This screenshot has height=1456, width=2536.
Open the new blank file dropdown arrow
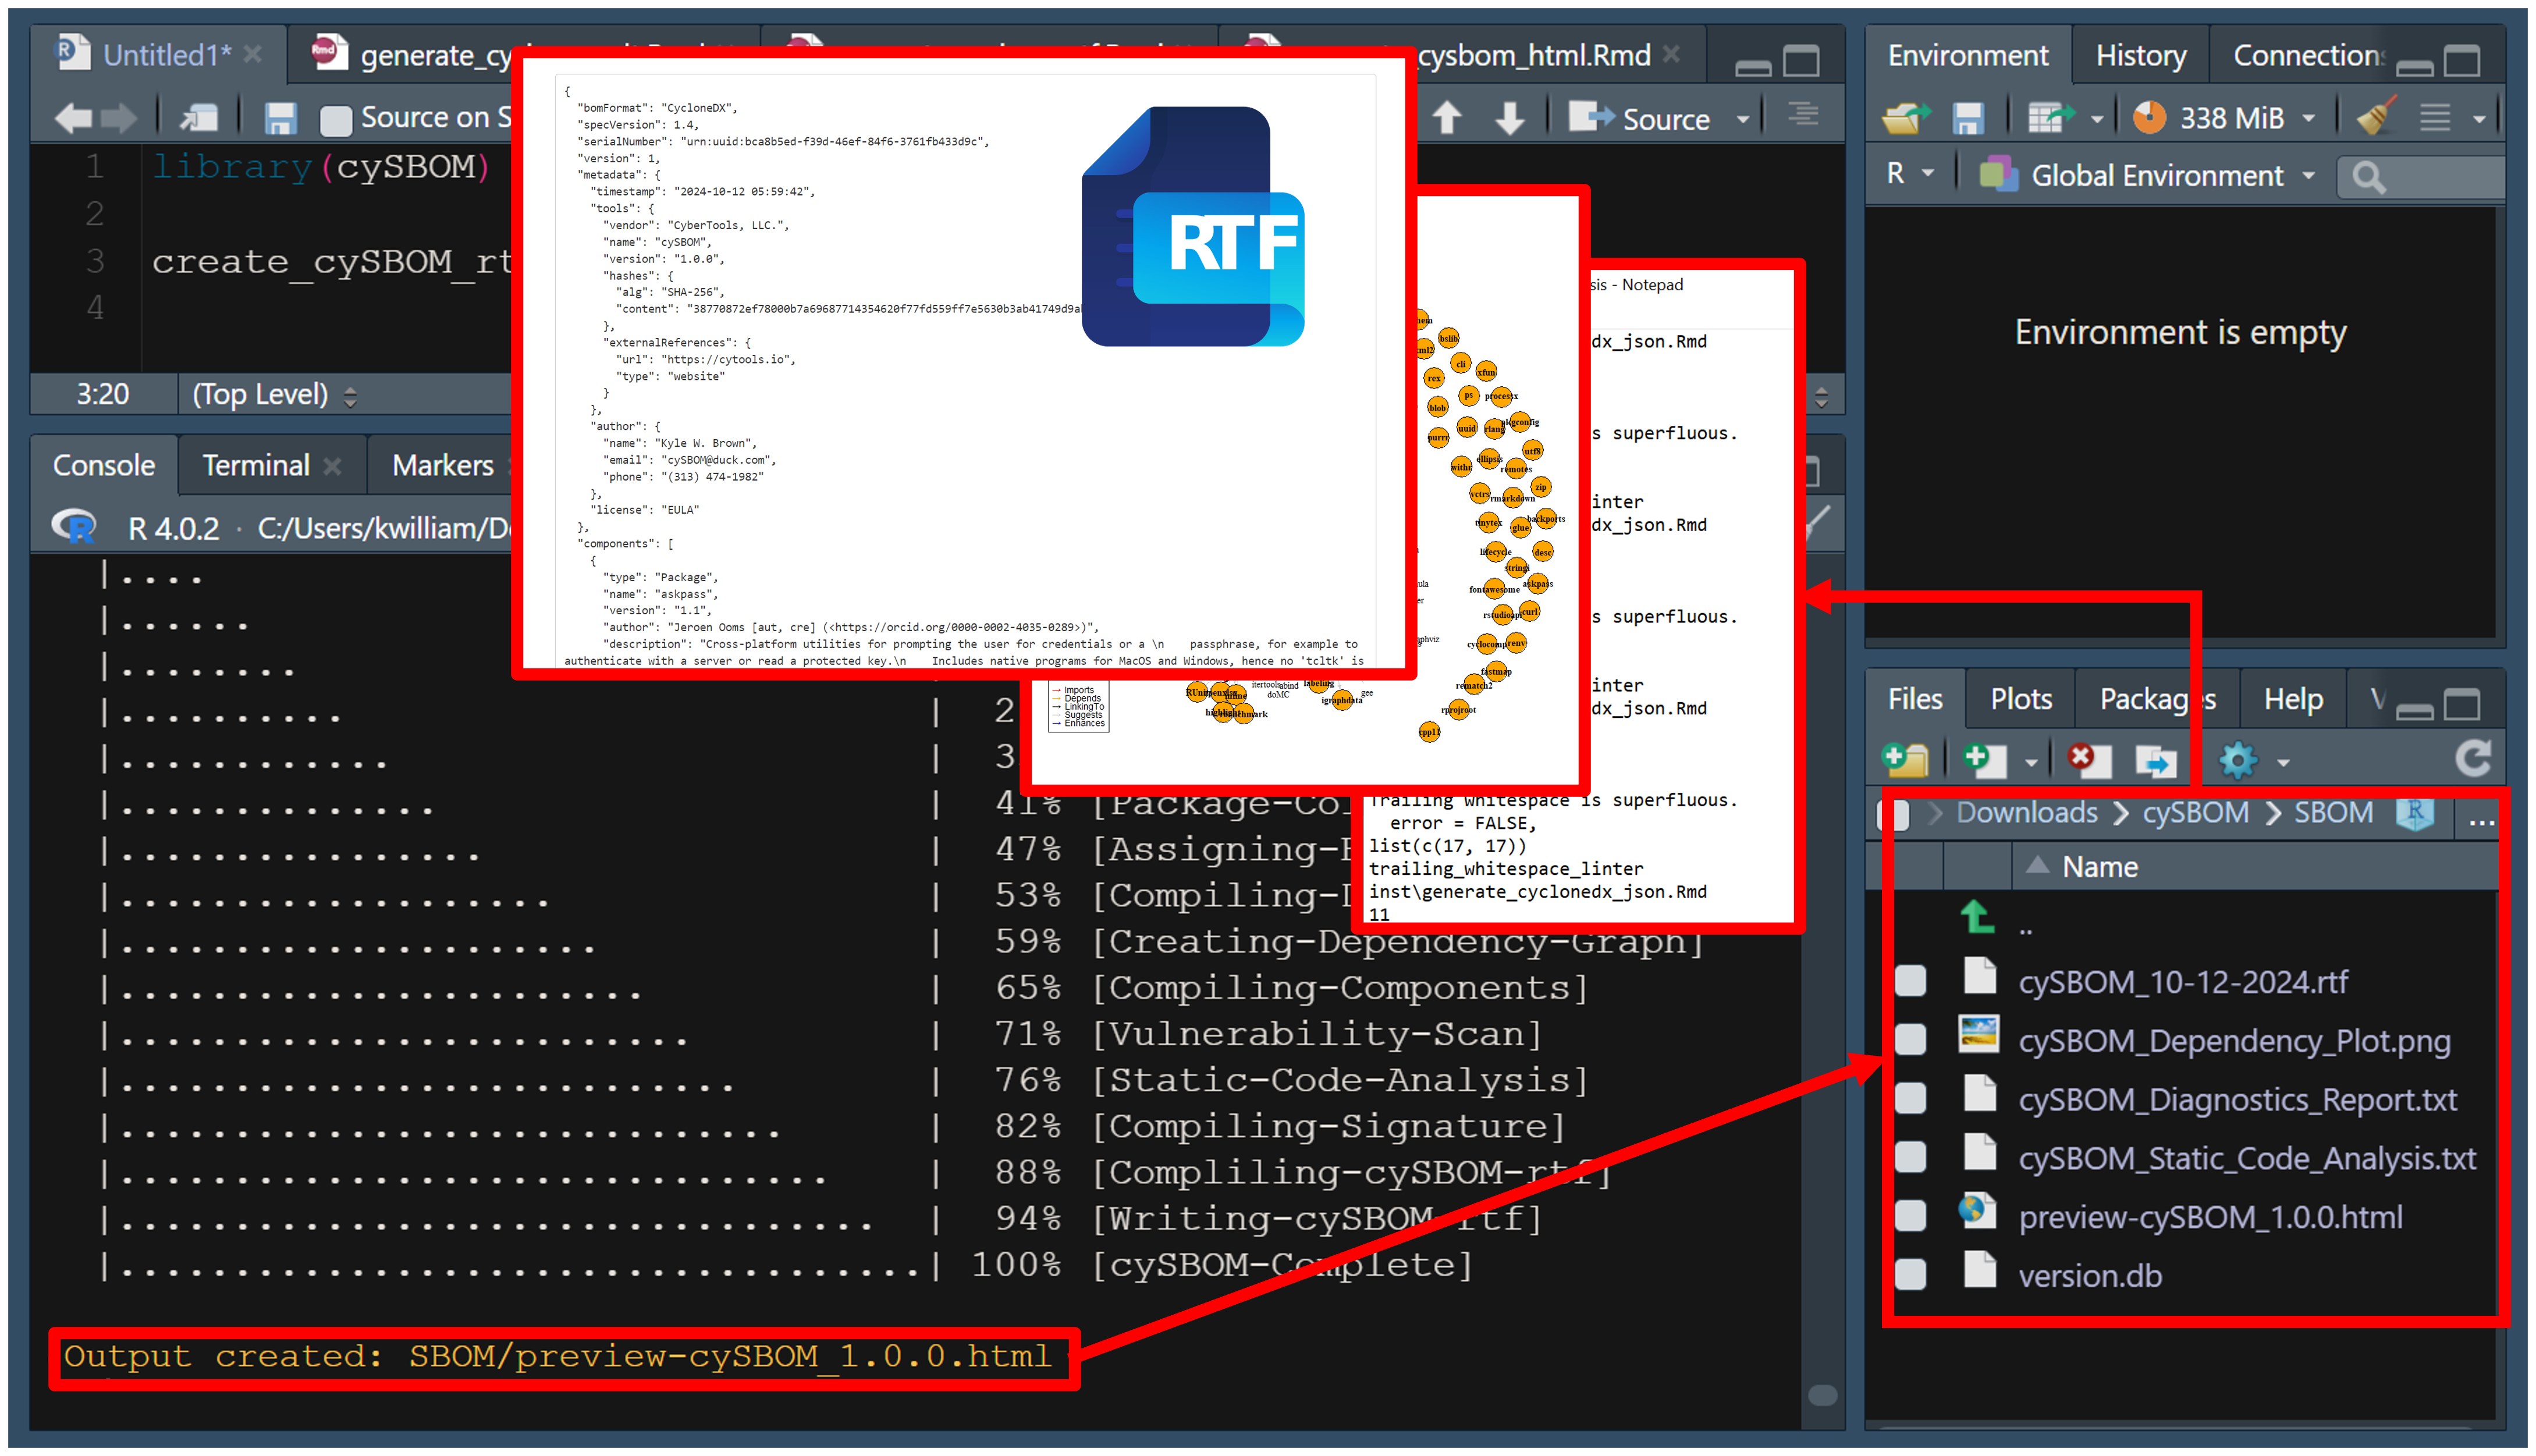(2031, 762)
